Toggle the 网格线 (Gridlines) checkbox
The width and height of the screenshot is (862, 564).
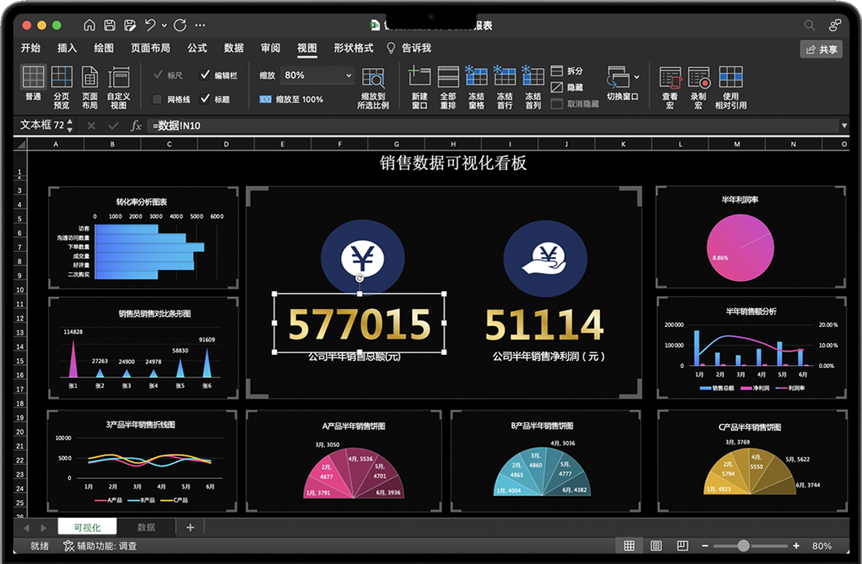click(x=158, y=99)
